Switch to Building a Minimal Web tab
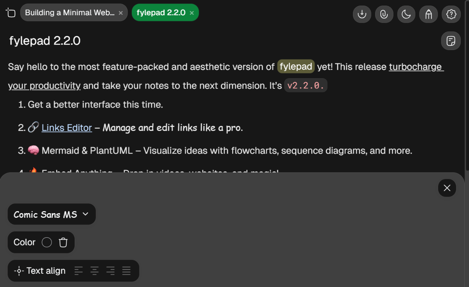This screenshot has height=287, width=469. (x=70, y=13)
